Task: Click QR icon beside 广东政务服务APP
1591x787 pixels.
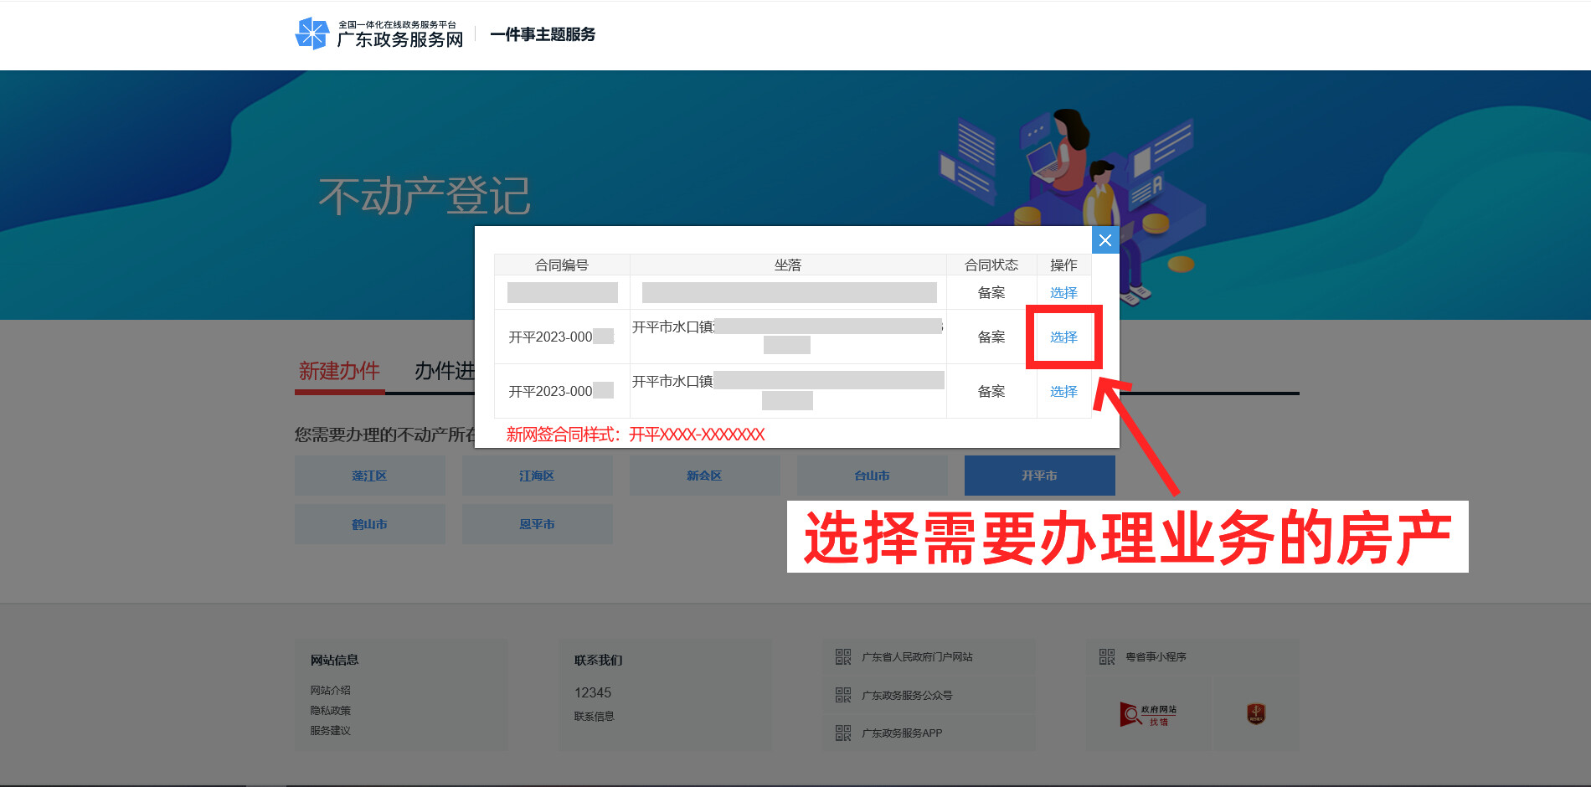Action: 842,733
